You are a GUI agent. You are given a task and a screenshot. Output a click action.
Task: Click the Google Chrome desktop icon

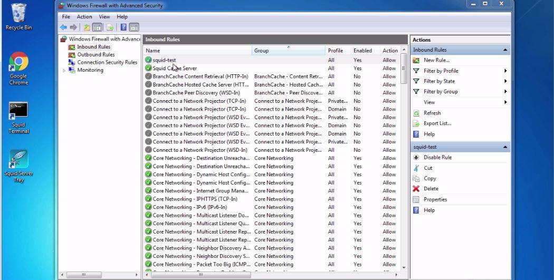tap(18, 69)
